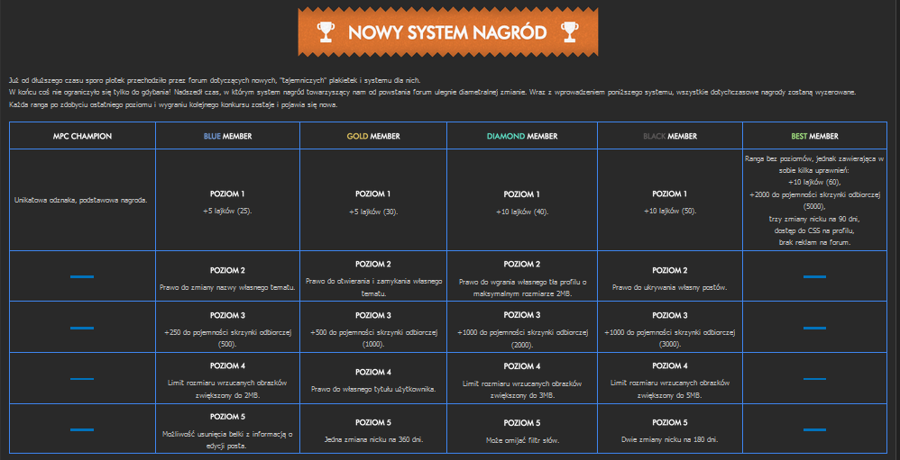Click "Prawo do zmiany nazwy własnego tematu." text

[227, 287]
